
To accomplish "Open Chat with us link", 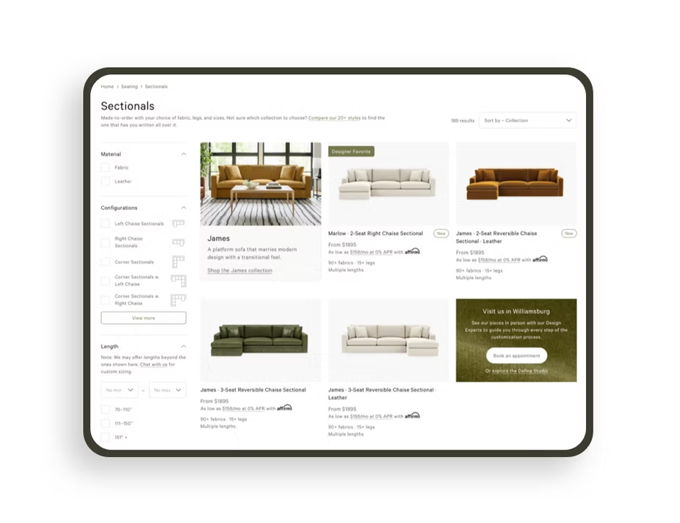I will point(153,364).
